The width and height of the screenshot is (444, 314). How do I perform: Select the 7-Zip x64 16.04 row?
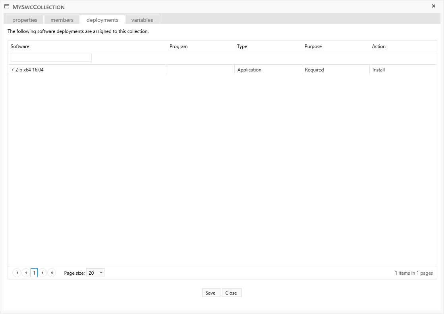pos(87,70)
